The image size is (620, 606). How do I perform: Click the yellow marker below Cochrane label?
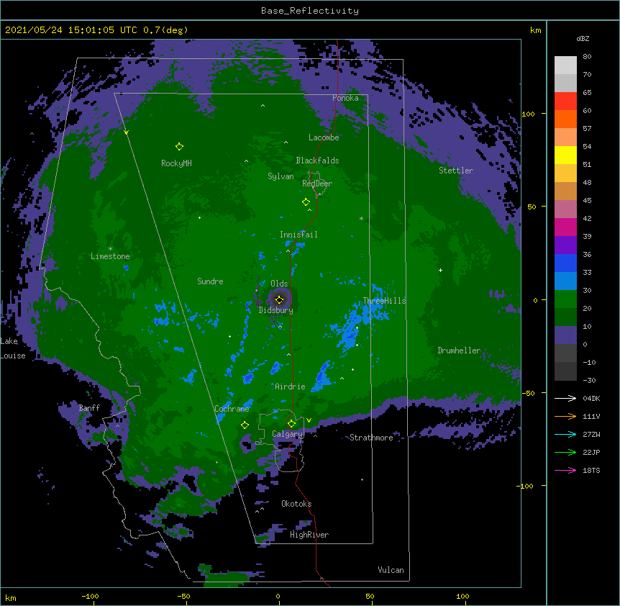point(245,425)
